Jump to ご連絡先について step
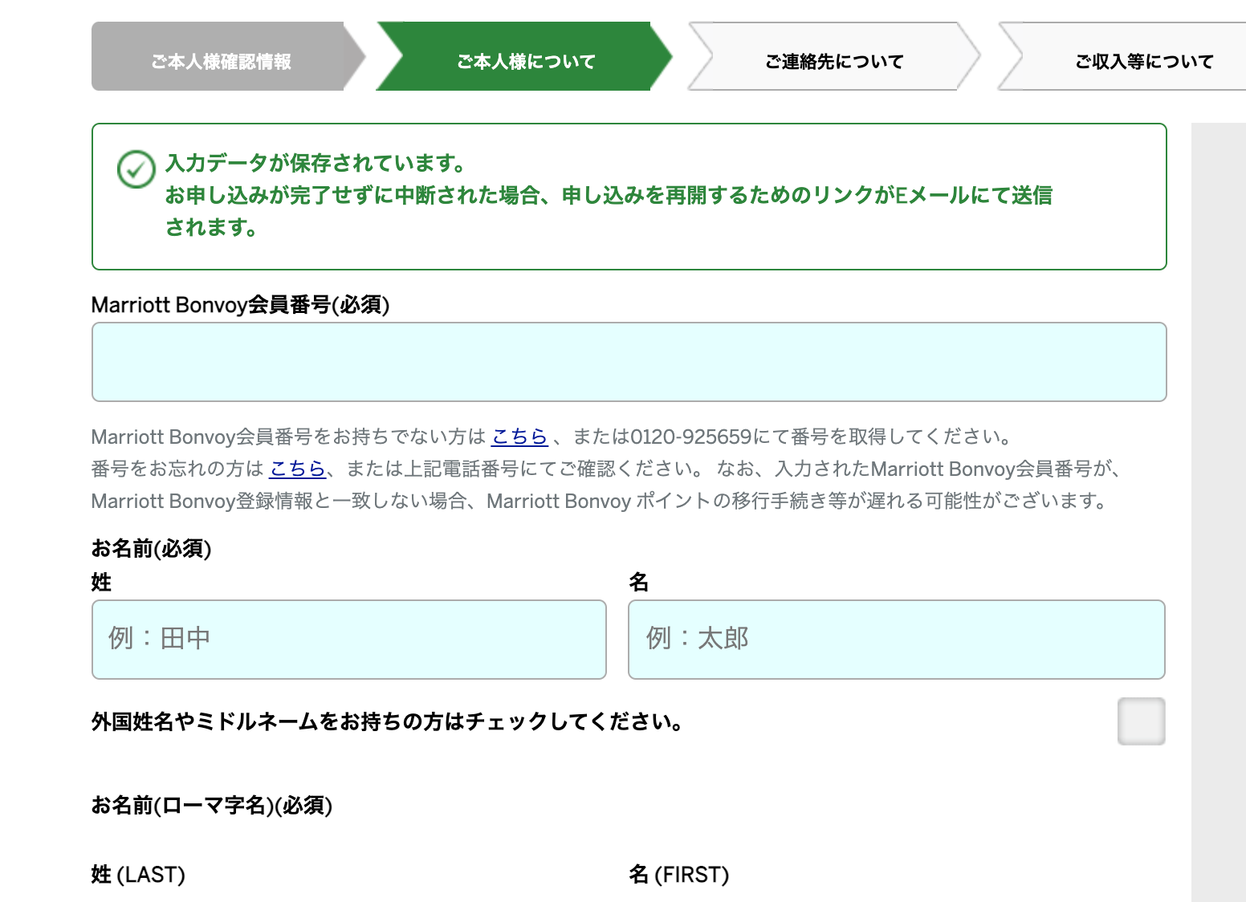This screenshot has height=902, width=1246. (x=834, y=61)
